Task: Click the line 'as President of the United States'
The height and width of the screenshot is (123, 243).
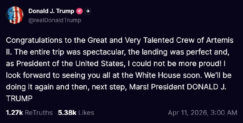Action: point(65,64)
